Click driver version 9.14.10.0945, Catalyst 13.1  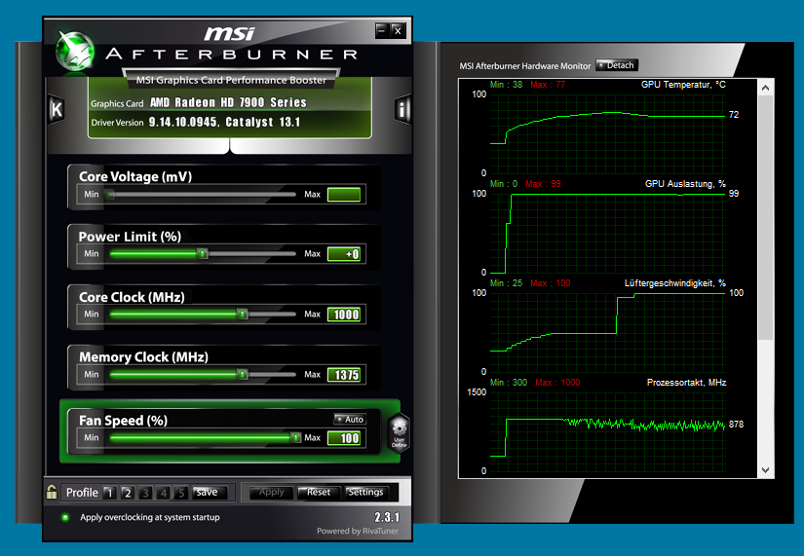tap(224, 122)
